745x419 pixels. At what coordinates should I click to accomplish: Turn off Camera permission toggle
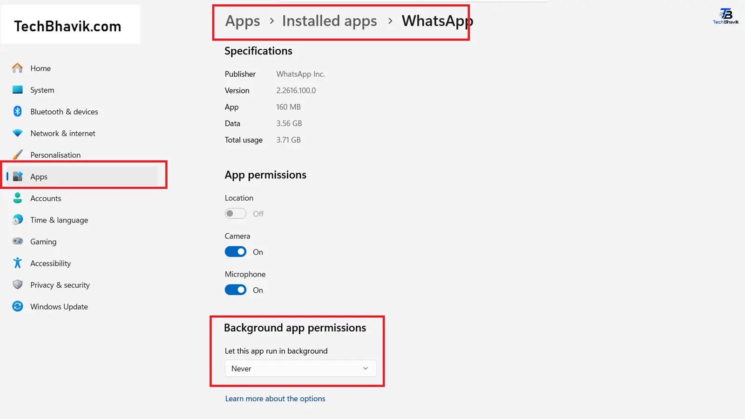coord(236,252)
